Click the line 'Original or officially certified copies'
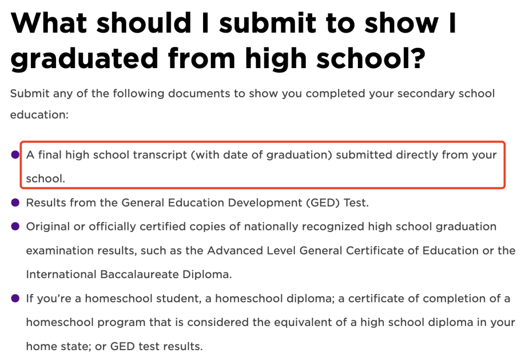The image size is (521, 354). click(133, 227)
